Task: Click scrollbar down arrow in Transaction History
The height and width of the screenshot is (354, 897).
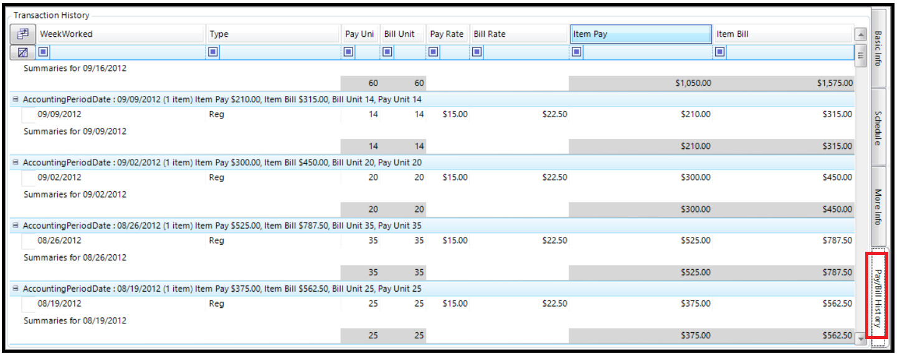Action: (x=861, y=338)
